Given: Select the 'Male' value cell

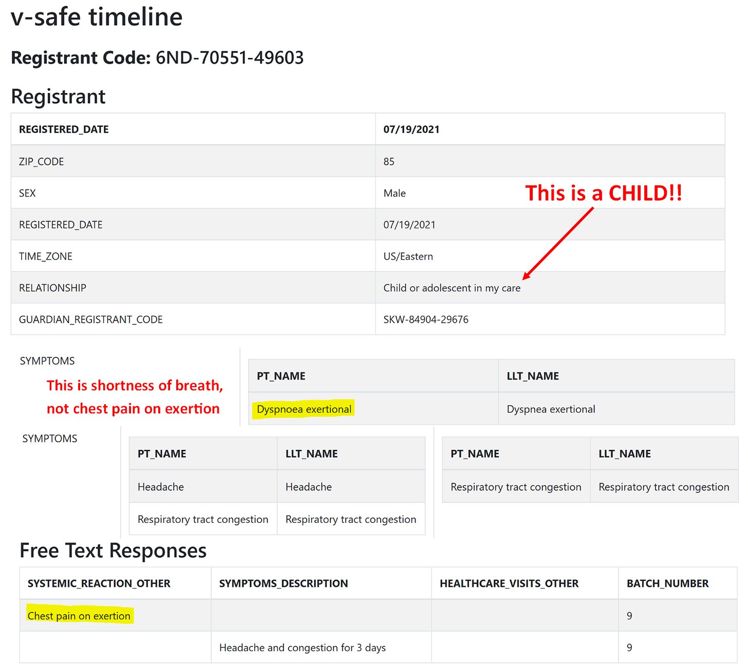Looking at the screenshot, I should click(x=550, y=193).
